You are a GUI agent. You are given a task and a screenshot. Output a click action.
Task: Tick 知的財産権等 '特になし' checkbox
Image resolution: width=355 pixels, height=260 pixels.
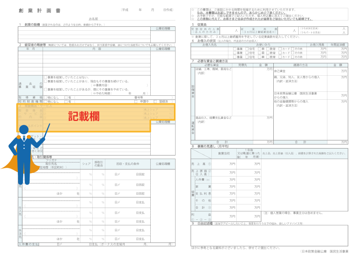click(x=45, y=102)
